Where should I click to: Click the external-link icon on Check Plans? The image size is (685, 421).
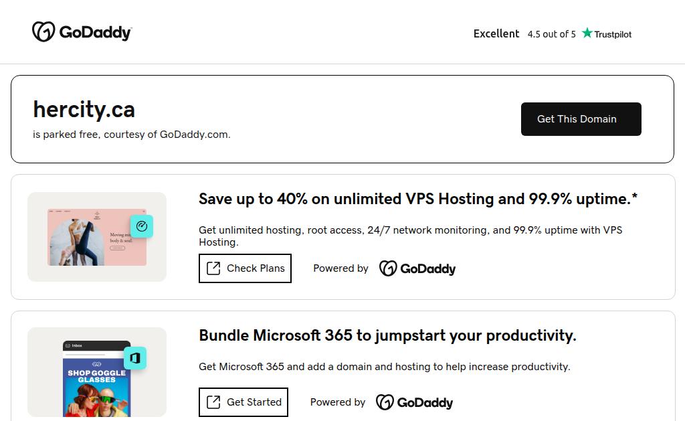coord(213,268)
